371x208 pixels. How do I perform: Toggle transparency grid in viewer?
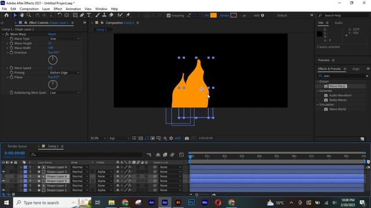(140, 138)
